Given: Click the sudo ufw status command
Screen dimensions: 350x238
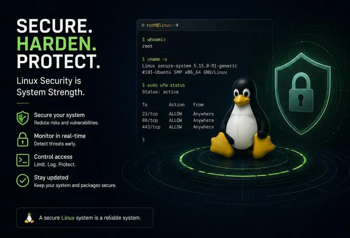Looking at the screenshot, I should pos(163,85).
